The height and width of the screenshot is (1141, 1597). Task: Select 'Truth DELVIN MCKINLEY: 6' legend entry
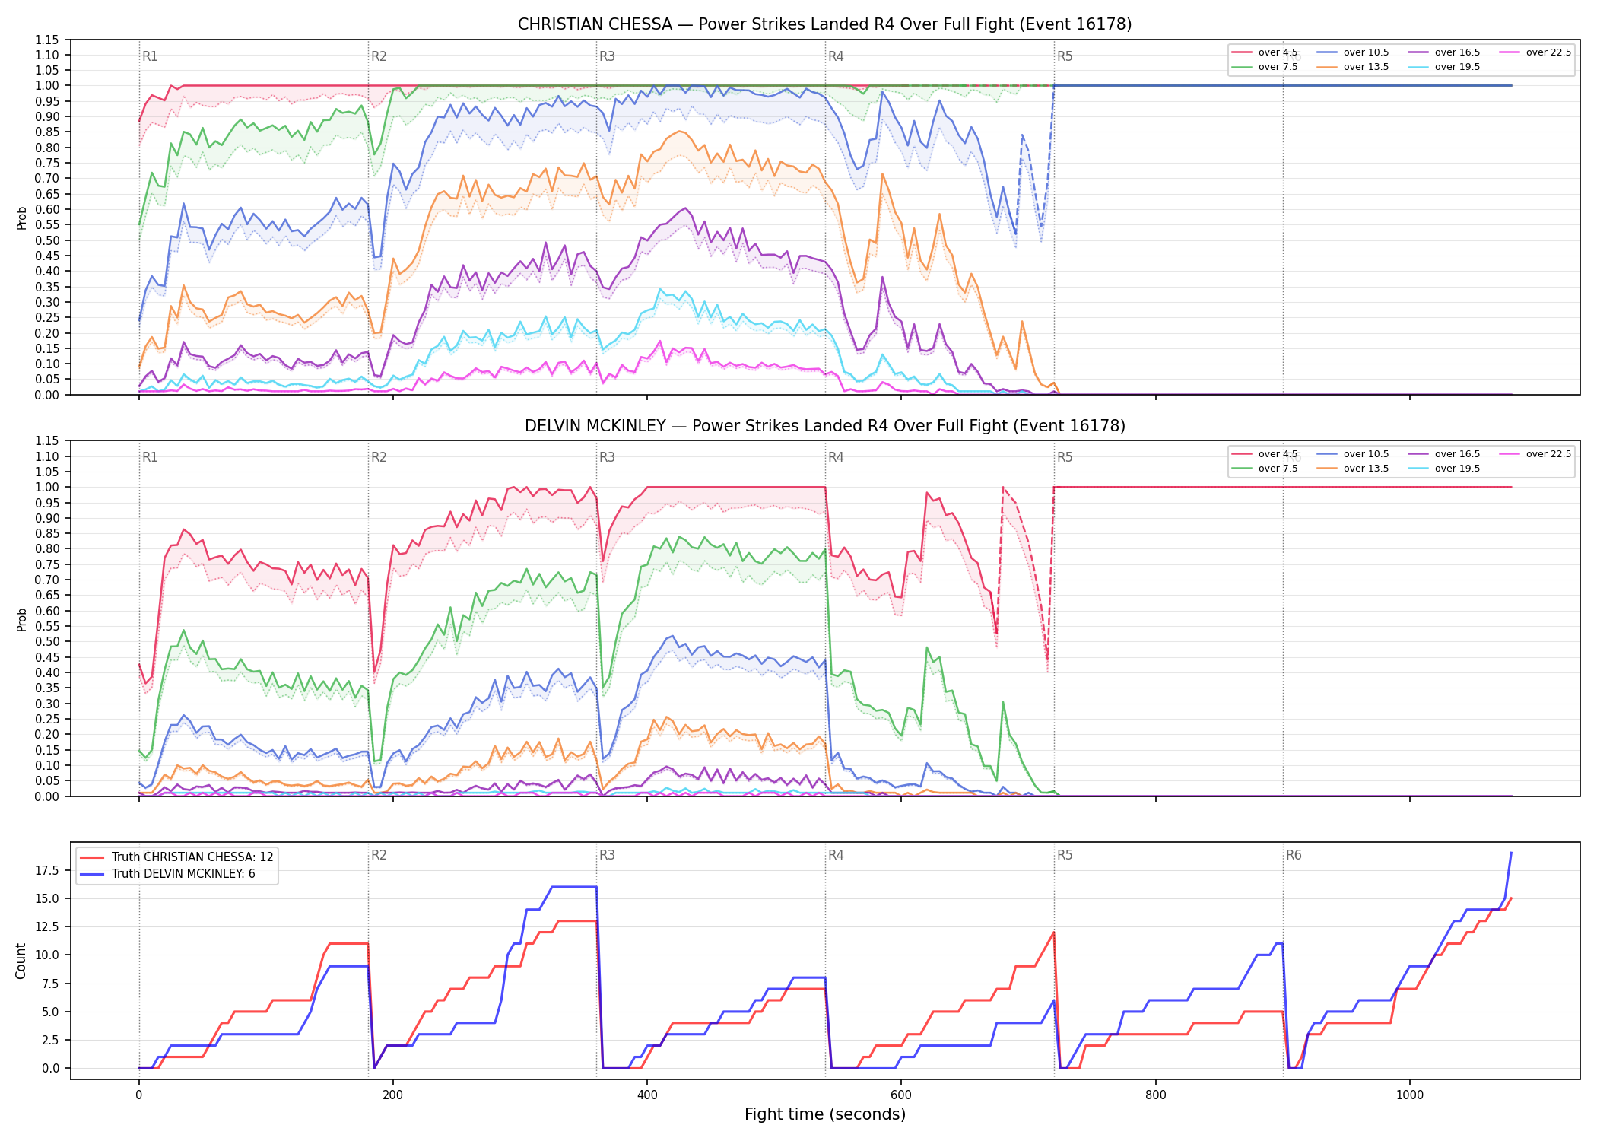[167, 874]
